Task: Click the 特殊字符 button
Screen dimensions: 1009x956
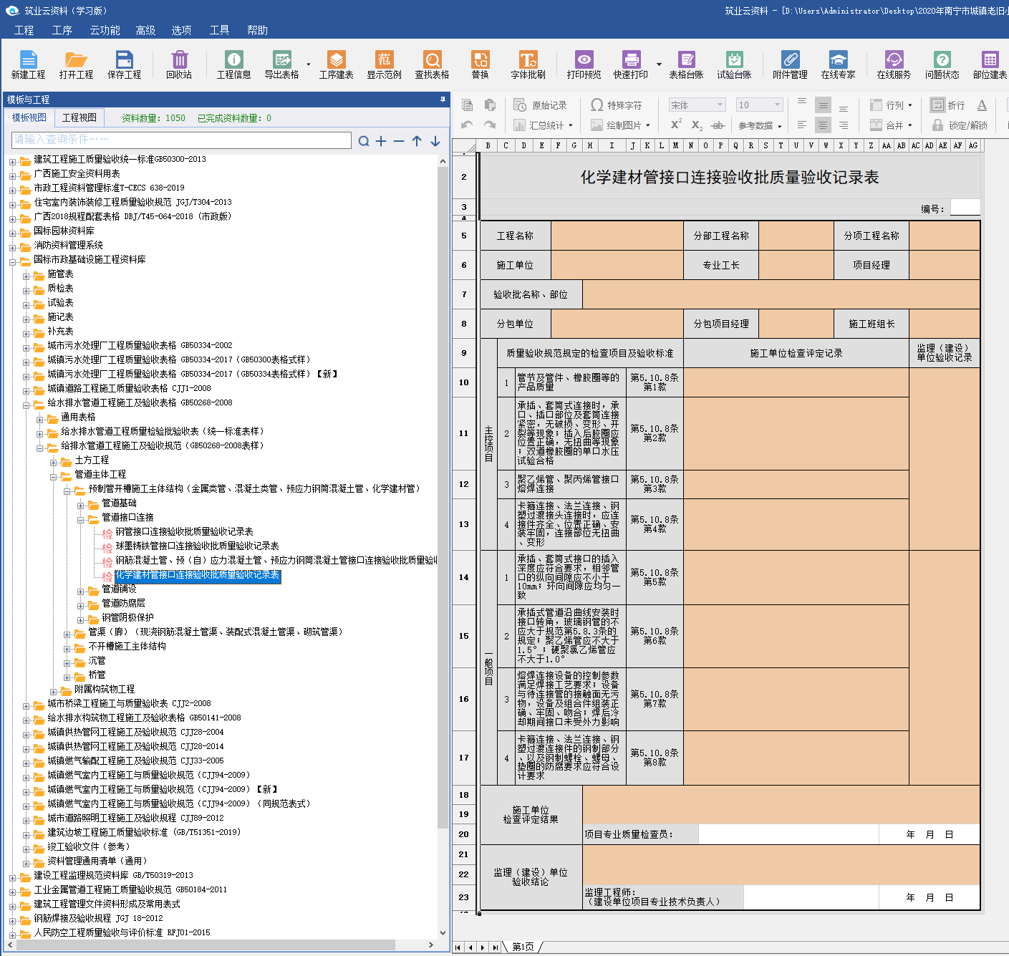Action: 617,105
